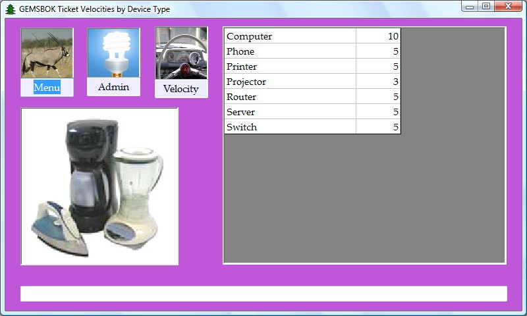
Task: Click Projector's velocity value of 3
Action: [378, 82]
